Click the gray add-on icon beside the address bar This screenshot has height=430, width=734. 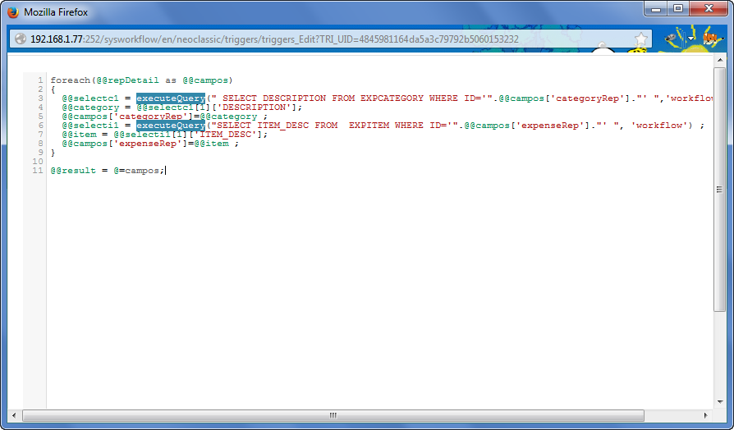(674, 38)
